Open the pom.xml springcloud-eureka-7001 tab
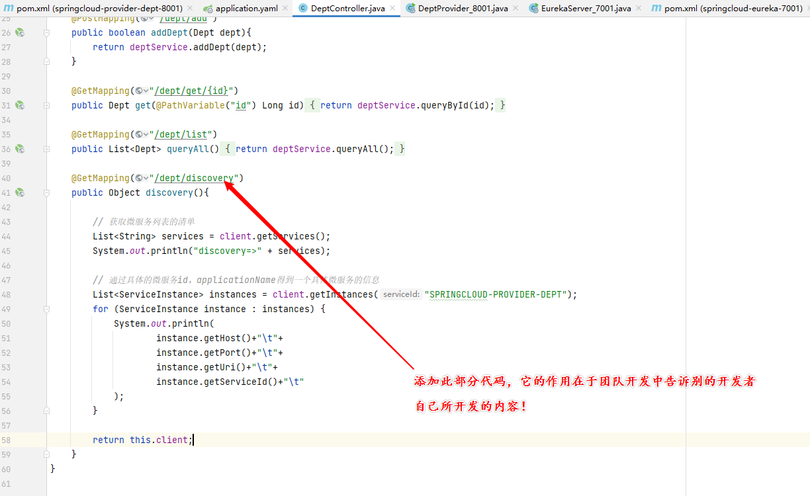Image resolution: width=810 pixels, height=496 pixels. (x=733, y=9)
